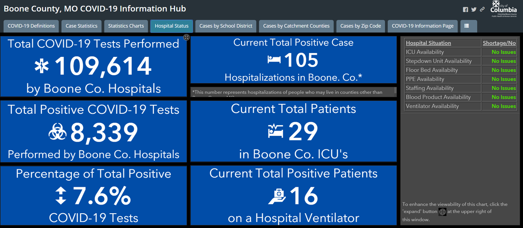Open the Cases by Zip Code tab
Viewport: 523px width, 228px height.
point(360,26)
